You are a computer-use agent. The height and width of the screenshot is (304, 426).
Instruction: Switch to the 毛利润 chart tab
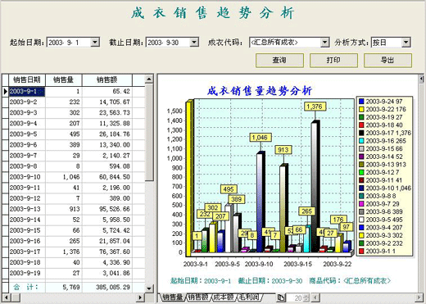click(249, 297)
